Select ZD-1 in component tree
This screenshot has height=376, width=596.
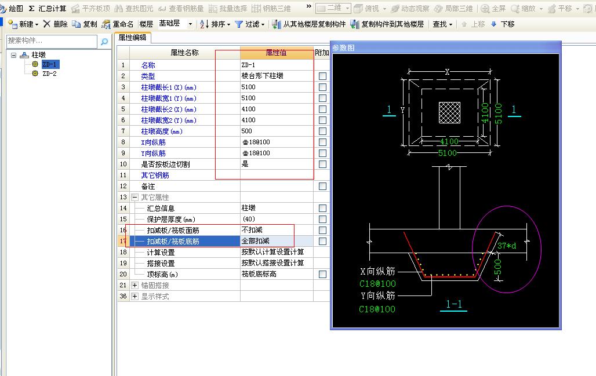pos(49,64)
